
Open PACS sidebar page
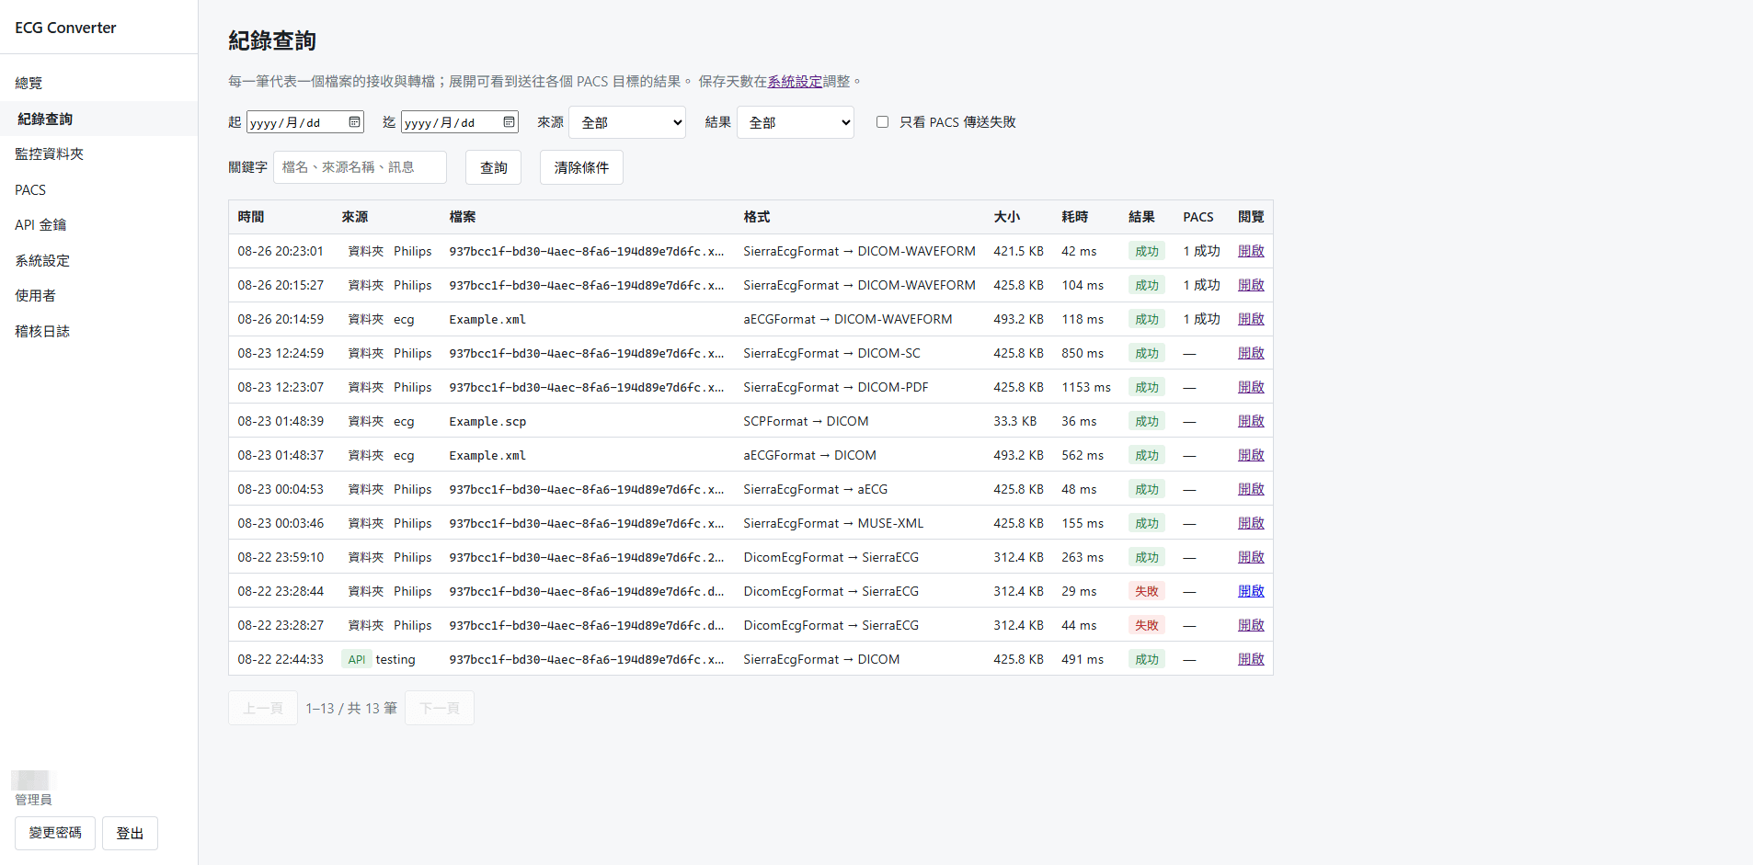point(98,189)
